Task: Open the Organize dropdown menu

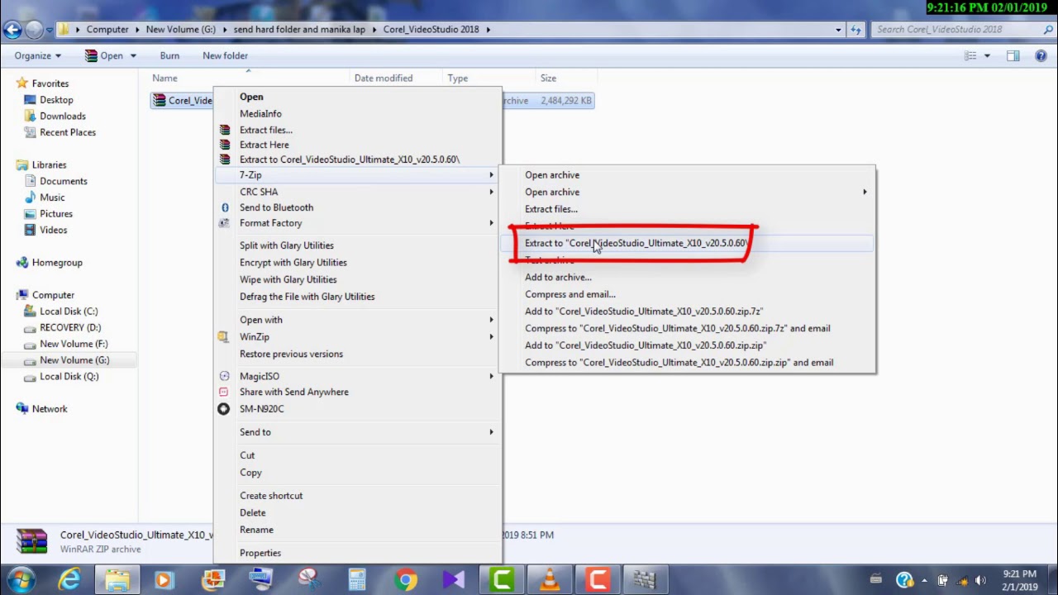Action: click(x=38, y=55)
